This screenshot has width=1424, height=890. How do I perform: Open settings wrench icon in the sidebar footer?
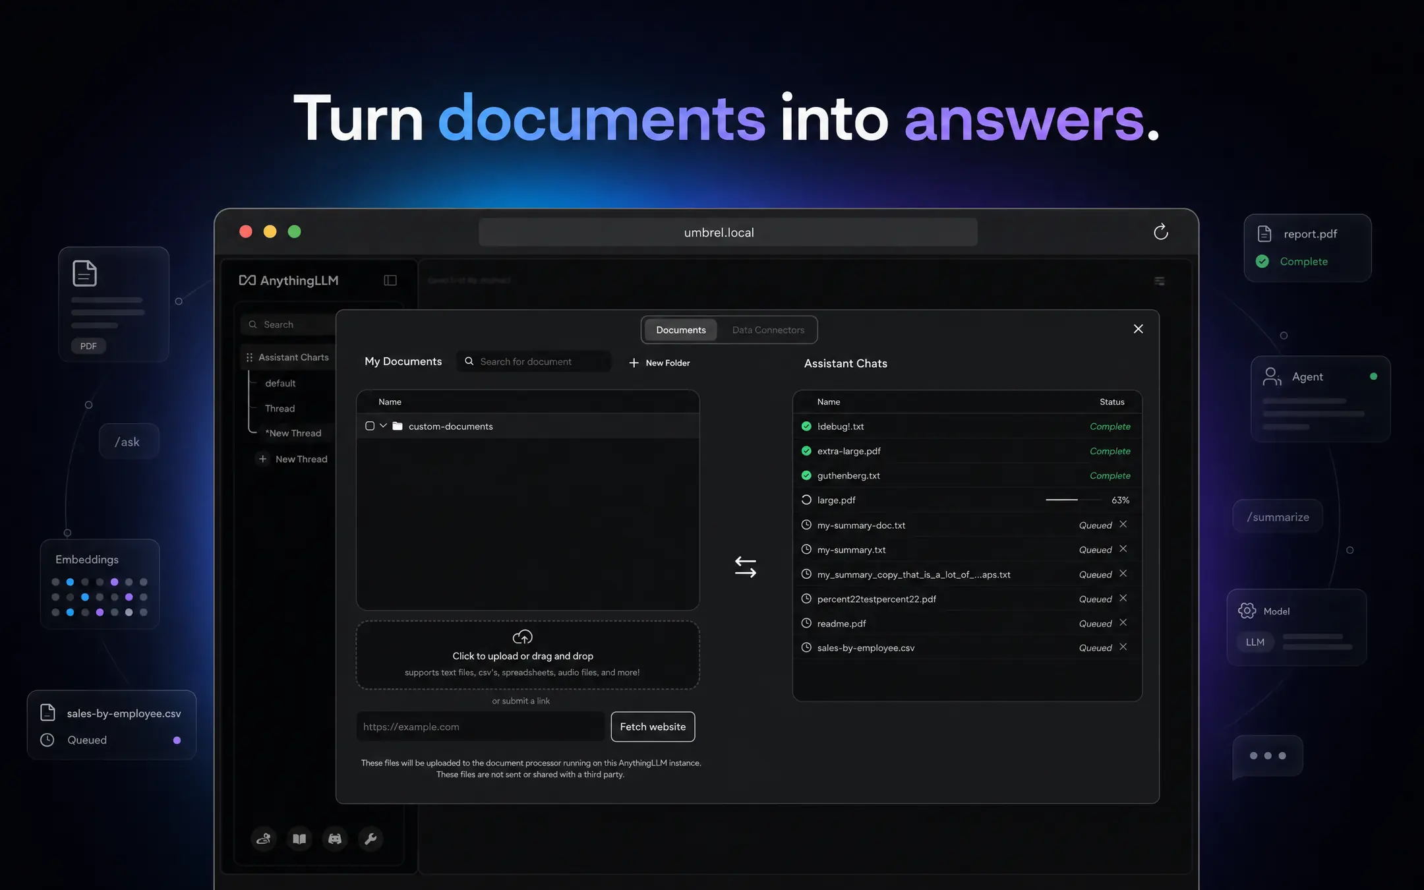371,839
